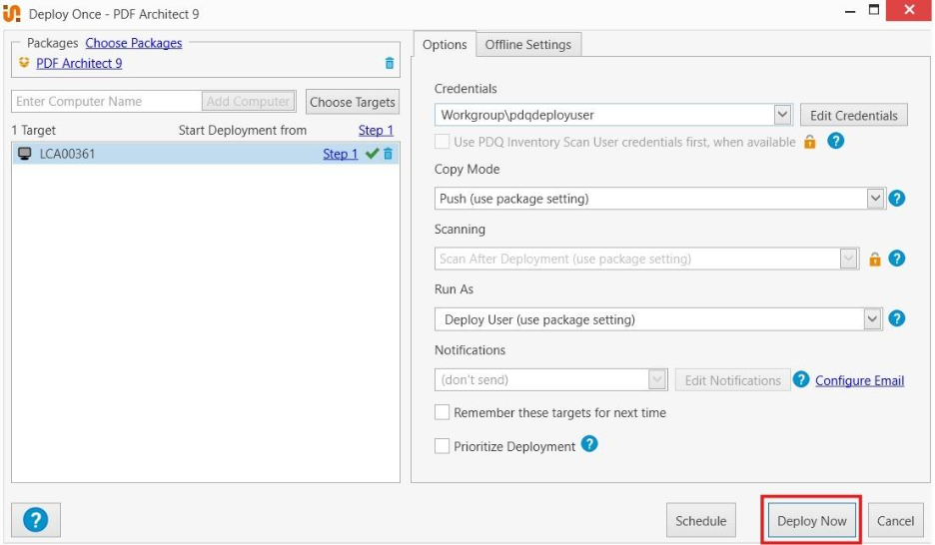935x545 pixels.
Task: Open help for PDQ Inventory Scan User credentials
Action: (835, 141)
